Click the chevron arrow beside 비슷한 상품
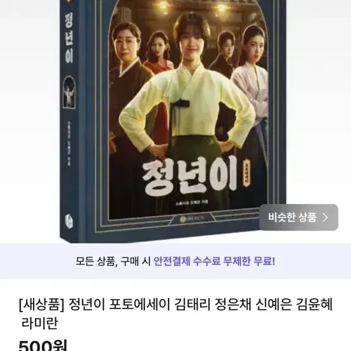This screenshot has width=351, height=351. [325, 217]
